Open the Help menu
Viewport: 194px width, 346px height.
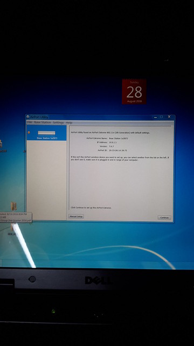(69, 123)
